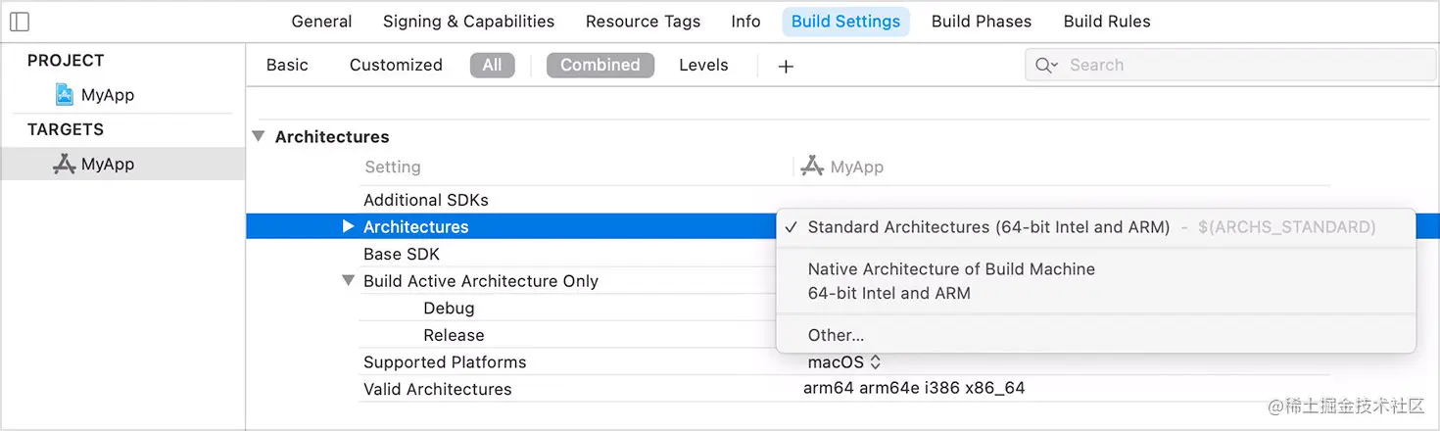Show Customized build settings
1440x431 pixels.
click(396, 66)
